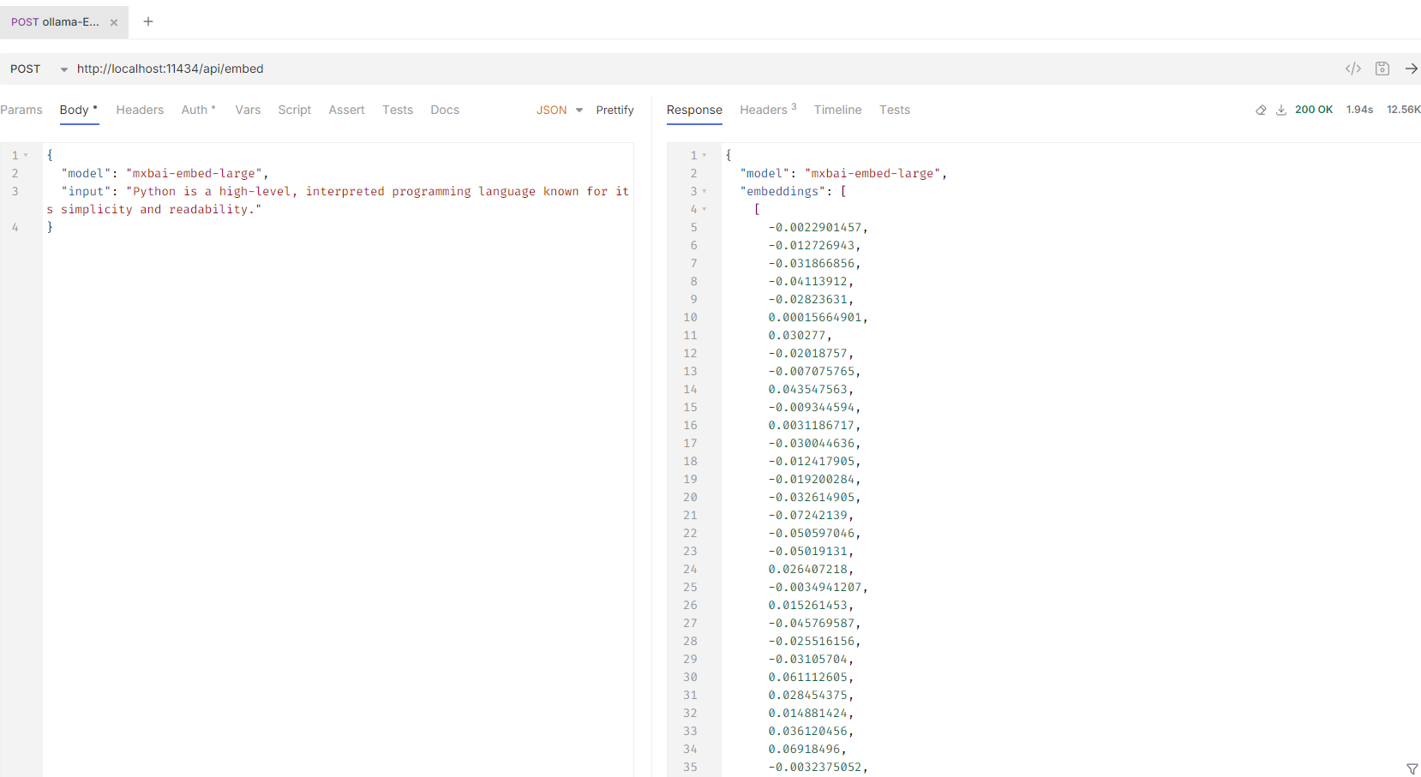The width and height of the screenshot is (1421, 777).
Task: Switch to the Params tab
Action: click(21, 110)
